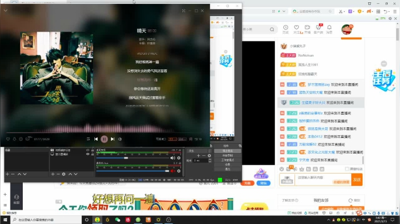Send chat message with orange button
The height and width of the screenshot is (224, 400).
click(x=357, y=180)
